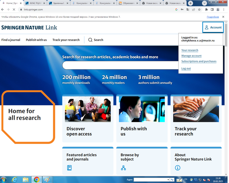
Task: Expand the tab search dropdown arrow
Action: (x=204, y=3)
